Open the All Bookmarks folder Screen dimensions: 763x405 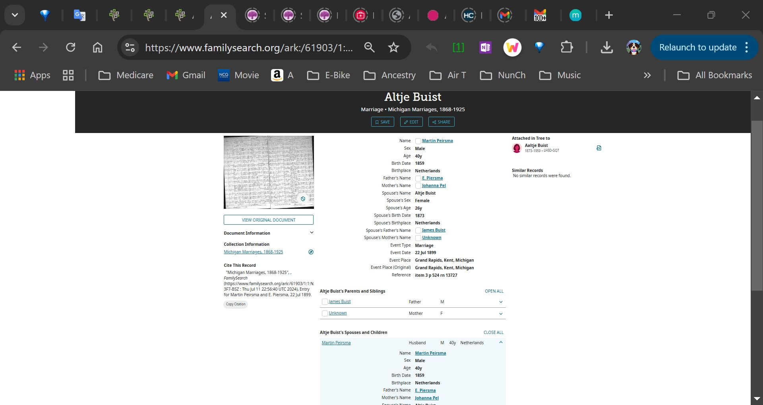tap(715, 75)
